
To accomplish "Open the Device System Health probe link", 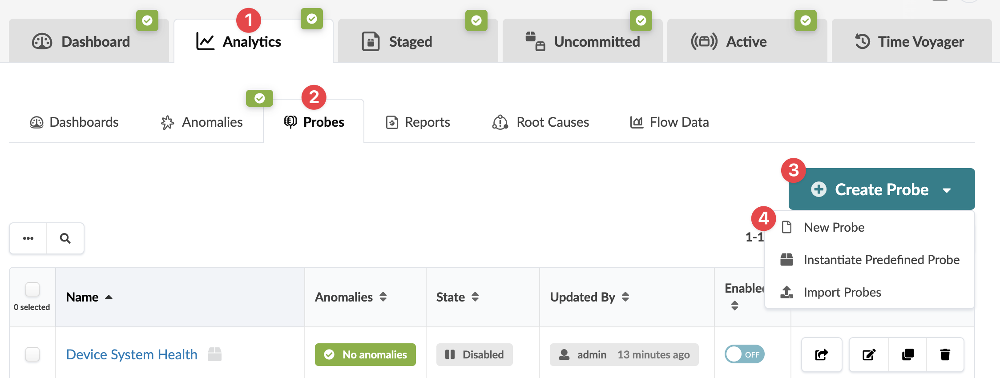I will 132,354.
